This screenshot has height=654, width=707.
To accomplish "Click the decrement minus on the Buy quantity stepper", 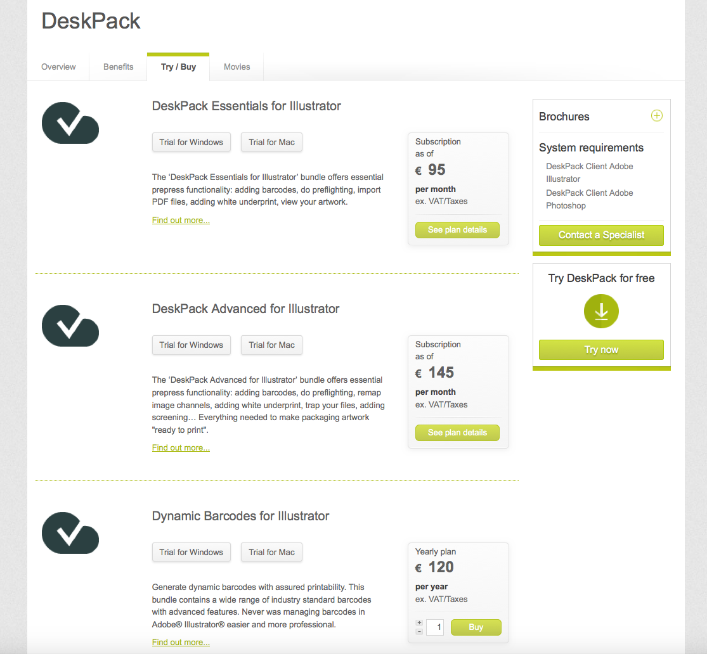I will pyautogui.click(x=418, y=631).
